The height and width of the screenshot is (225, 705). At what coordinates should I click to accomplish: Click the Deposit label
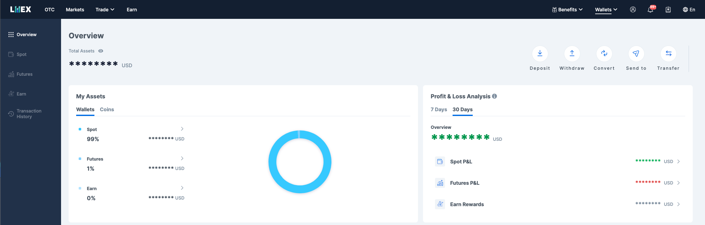[540, 68]
